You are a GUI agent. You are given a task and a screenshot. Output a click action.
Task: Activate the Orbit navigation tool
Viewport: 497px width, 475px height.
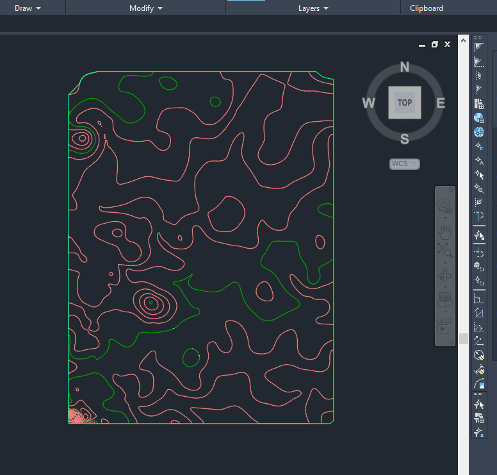[444, 274]
